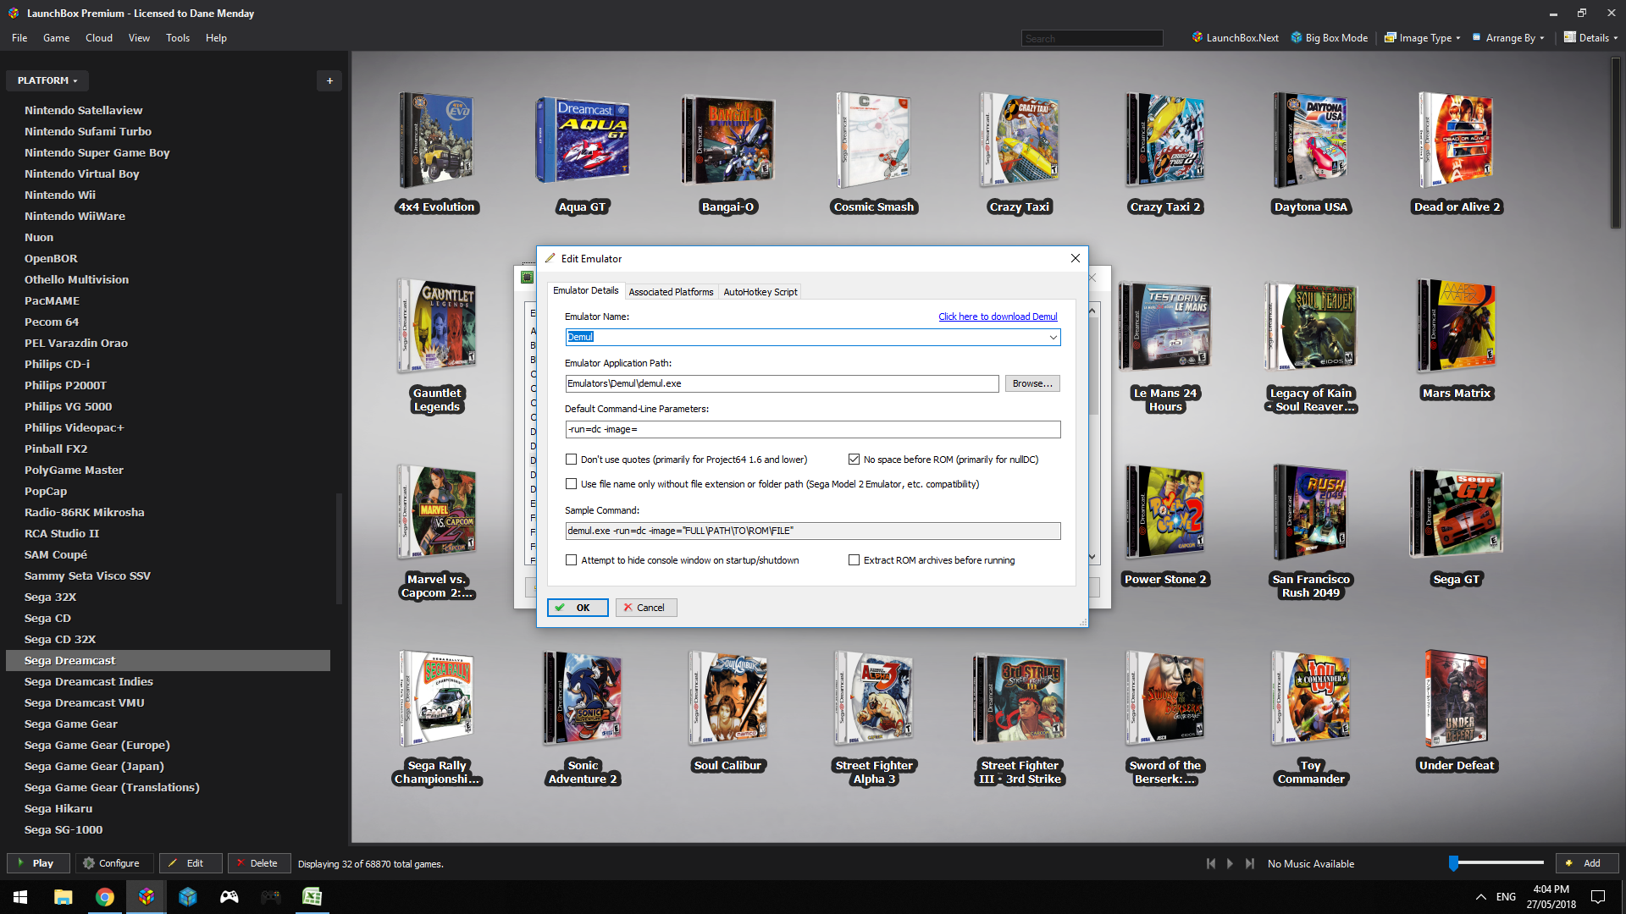1626x914 pixels.
Task: Select the Soul Calibur game cover
Action: coord(728,698)
